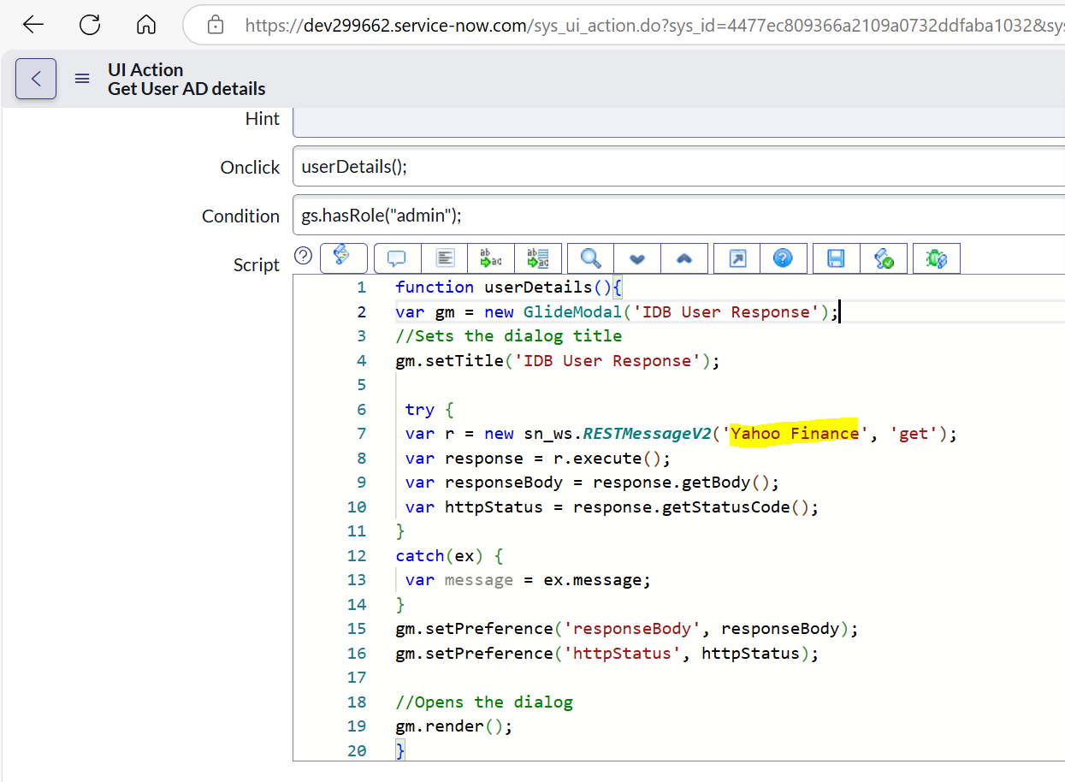Run the script syntax check
The height and width of the screenshot is (782, 1065).
click(x=884, y=258)
